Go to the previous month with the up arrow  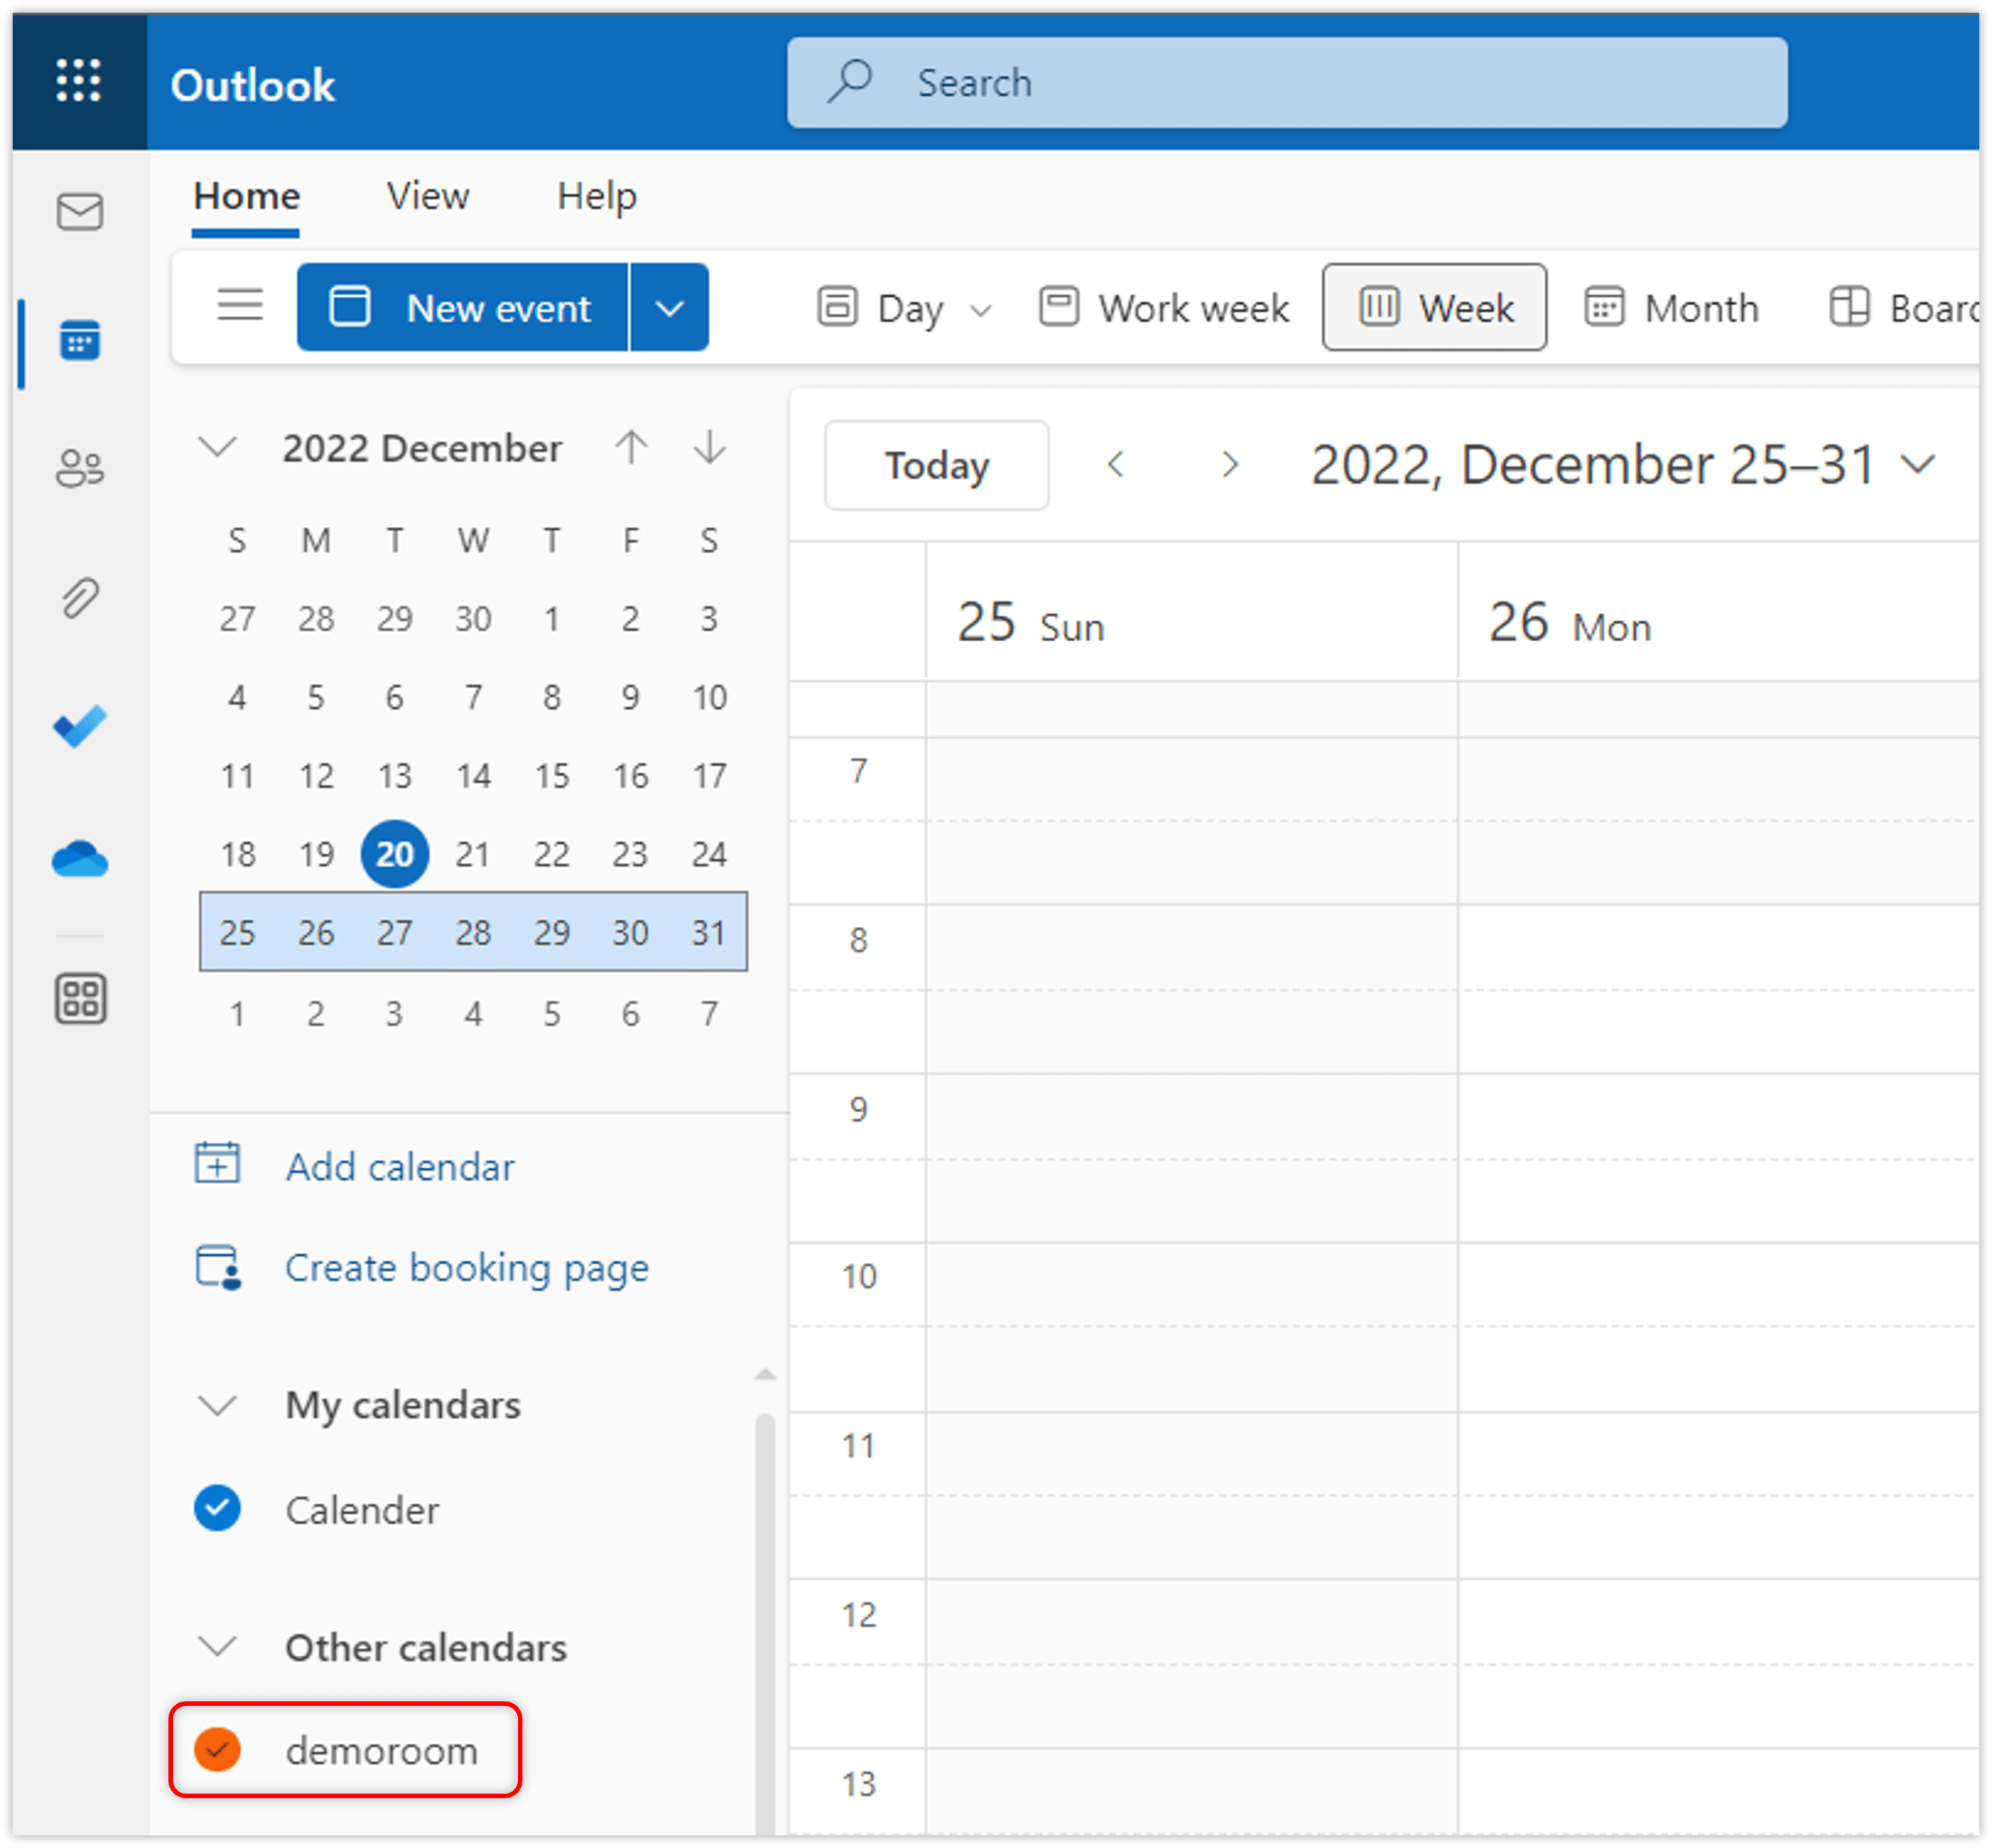tap(631, 447)
